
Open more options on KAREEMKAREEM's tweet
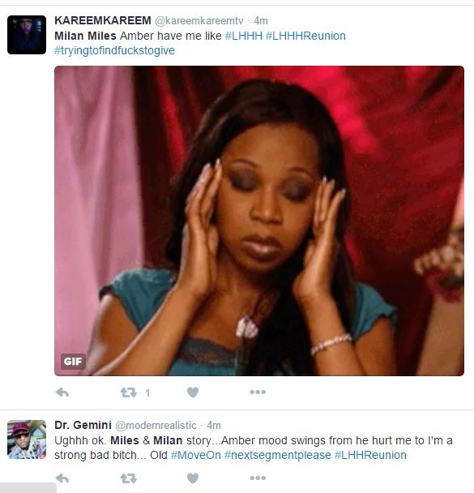[258, 392]
